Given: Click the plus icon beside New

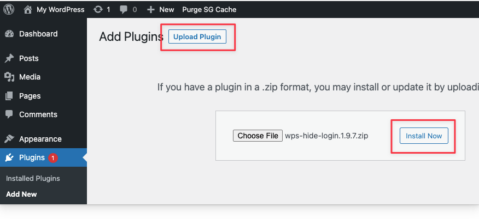Looking at the screenshot, I should pyautogui.click(x=151, y=10).
